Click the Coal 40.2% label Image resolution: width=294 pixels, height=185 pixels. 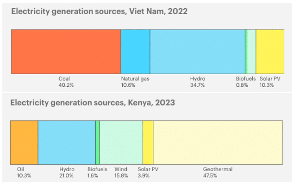click(x=66, y=82)
